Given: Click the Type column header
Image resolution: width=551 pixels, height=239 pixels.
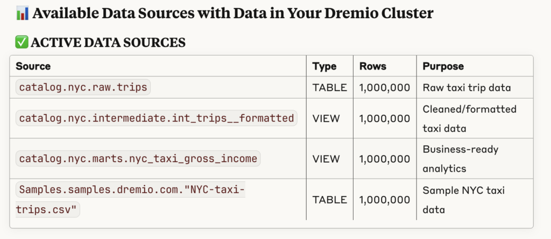Looking at the screenshot, I should [x=324, y=66].
